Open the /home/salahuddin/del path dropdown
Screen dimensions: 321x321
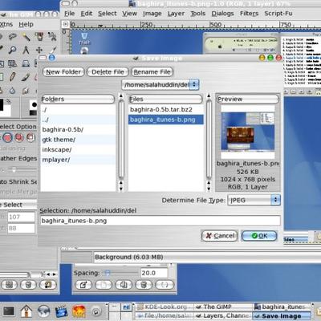coord(160,85)
